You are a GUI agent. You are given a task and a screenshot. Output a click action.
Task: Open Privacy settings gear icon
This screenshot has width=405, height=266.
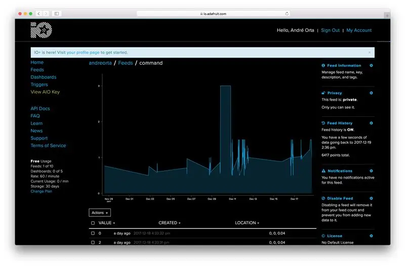point(371,93)
